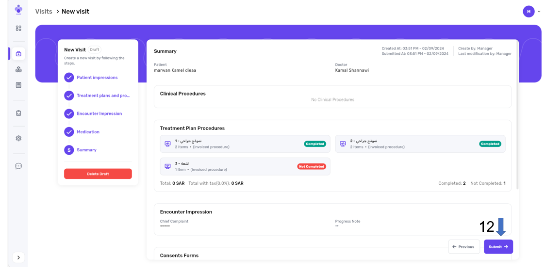Open the settings gear in sidebar

point(18,138)
